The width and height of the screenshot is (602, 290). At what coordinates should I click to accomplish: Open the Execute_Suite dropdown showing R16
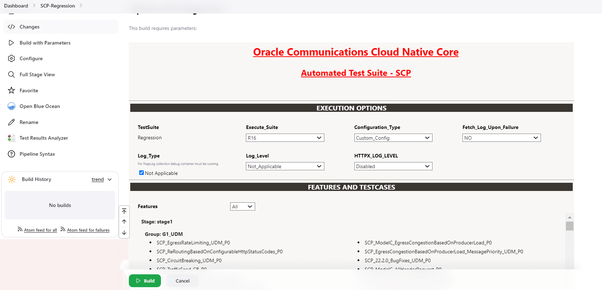tap(285, 138)
